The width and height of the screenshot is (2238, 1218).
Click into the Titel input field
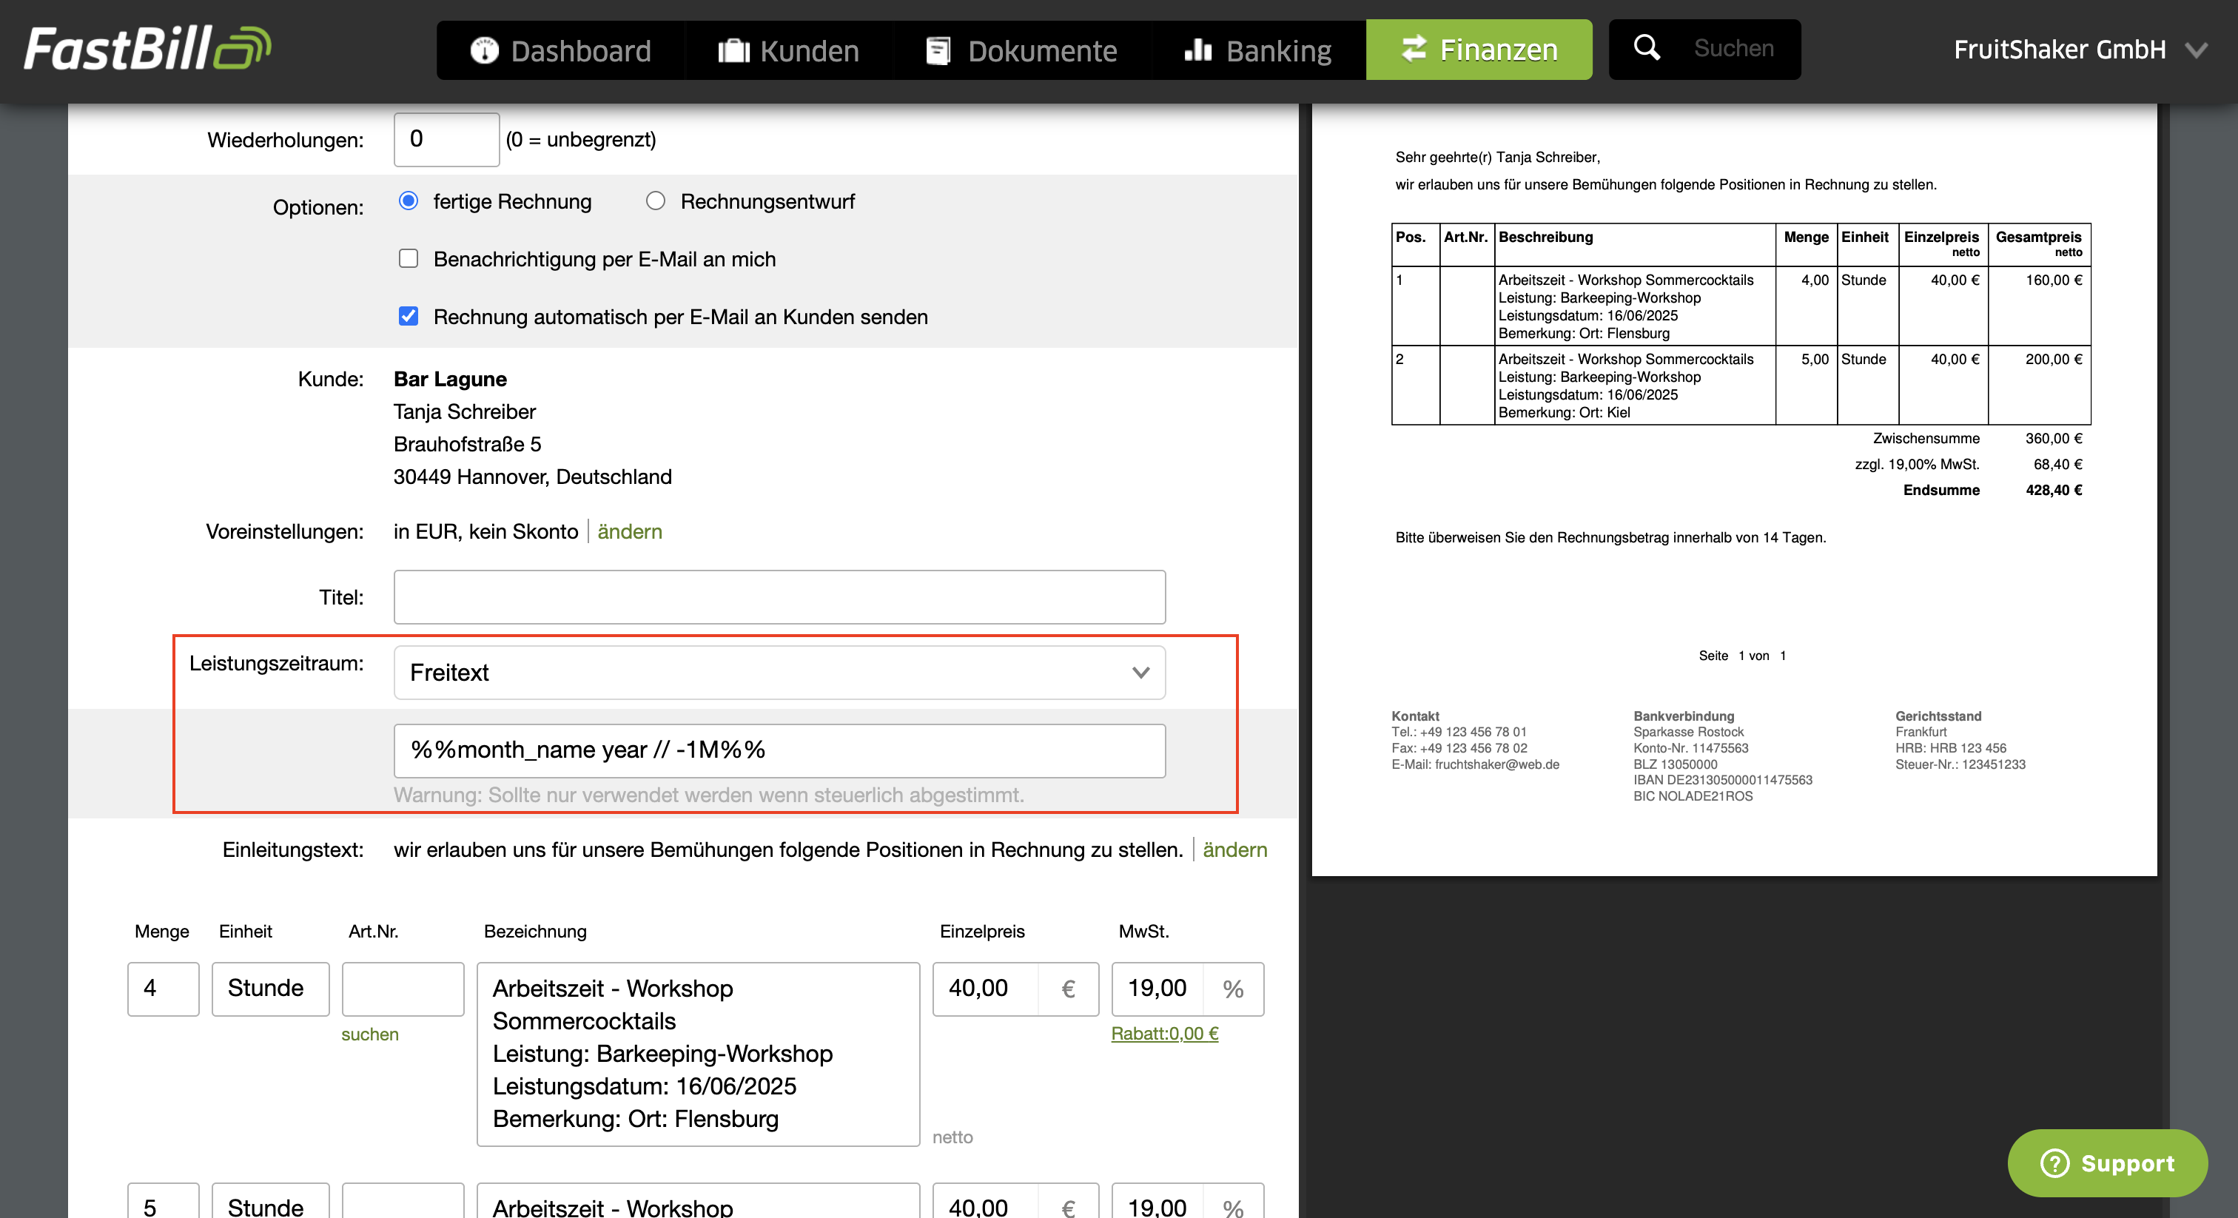tap(779, 597)
